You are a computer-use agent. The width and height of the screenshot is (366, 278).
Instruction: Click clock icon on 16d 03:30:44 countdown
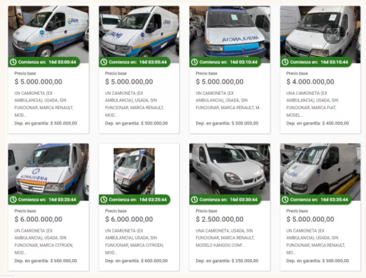pos(194,200)
